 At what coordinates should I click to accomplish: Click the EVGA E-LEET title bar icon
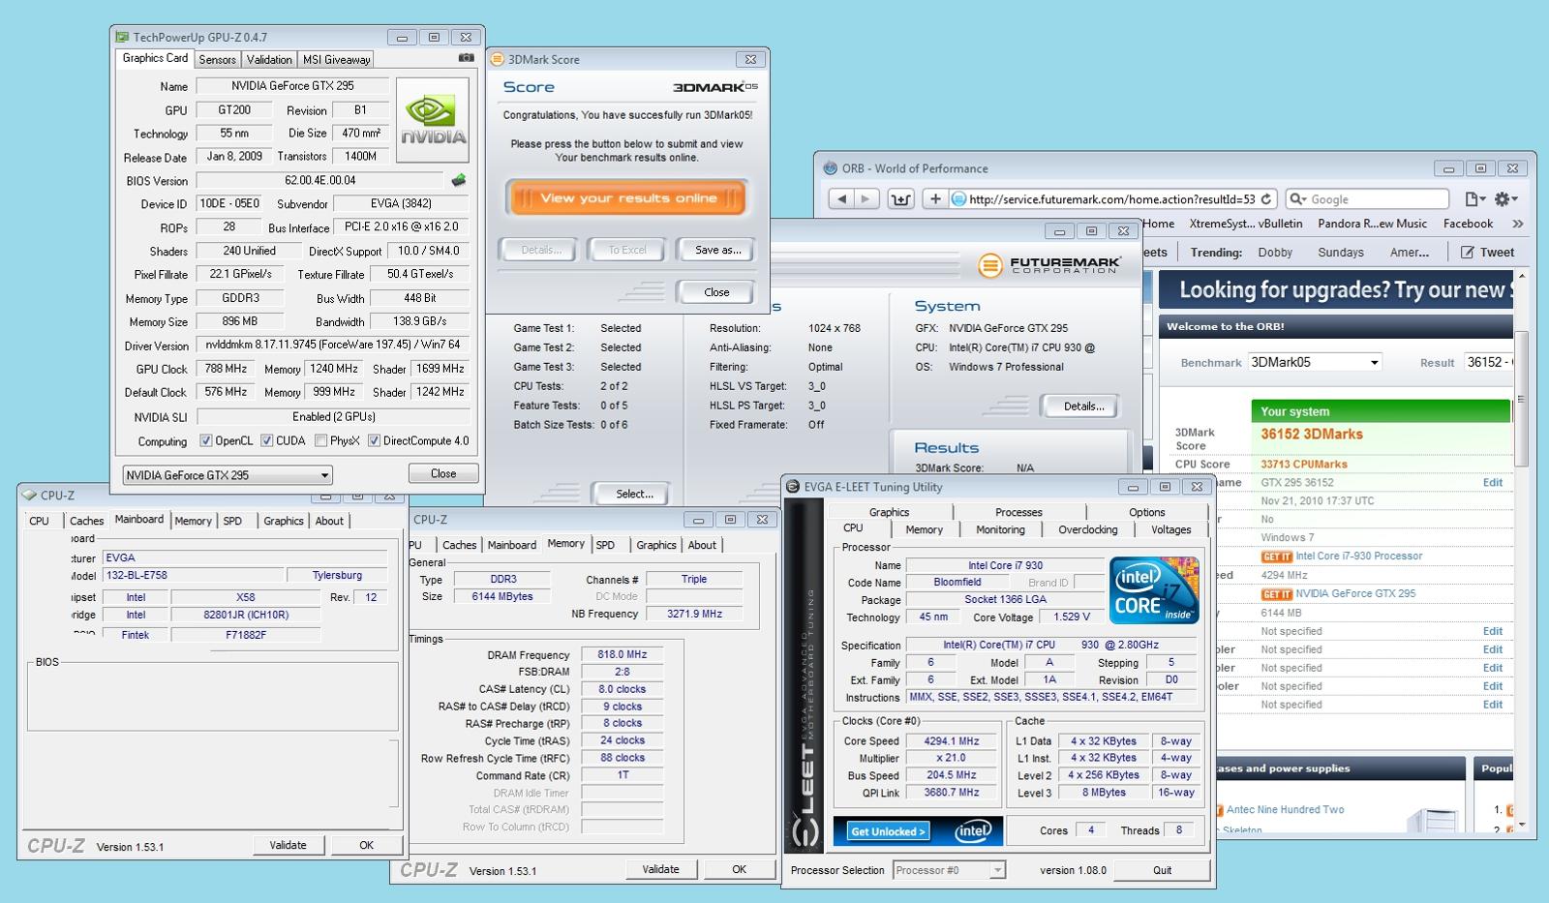[x=793, y=487]
